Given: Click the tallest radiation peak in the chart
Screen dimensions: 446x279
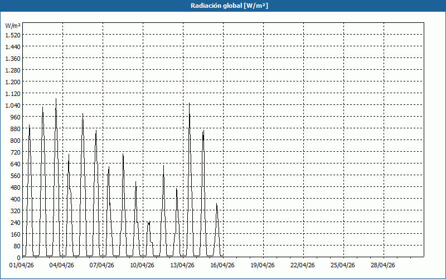Looking at the screenshot, I should pos(56,100).
